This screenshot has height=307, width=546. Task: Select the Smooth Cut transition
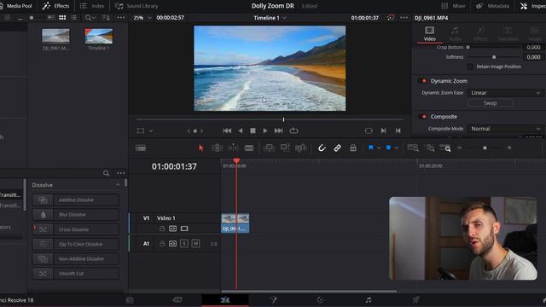(x=76, y=274)
